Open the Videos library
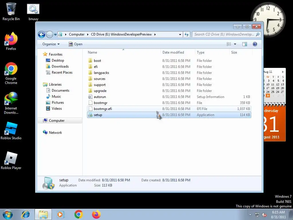 pos(57,109)
